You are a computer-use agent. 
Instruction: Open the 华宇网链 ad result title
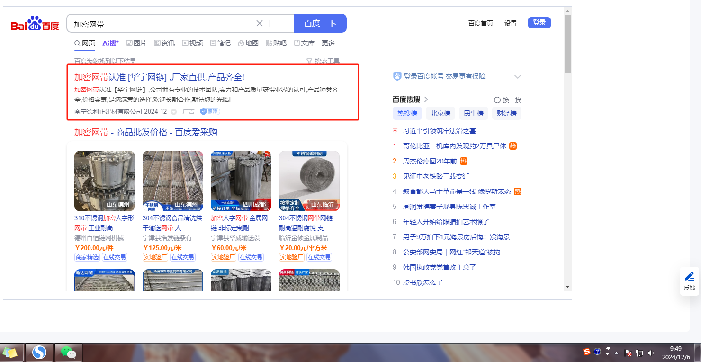click(x=159, y=77)
